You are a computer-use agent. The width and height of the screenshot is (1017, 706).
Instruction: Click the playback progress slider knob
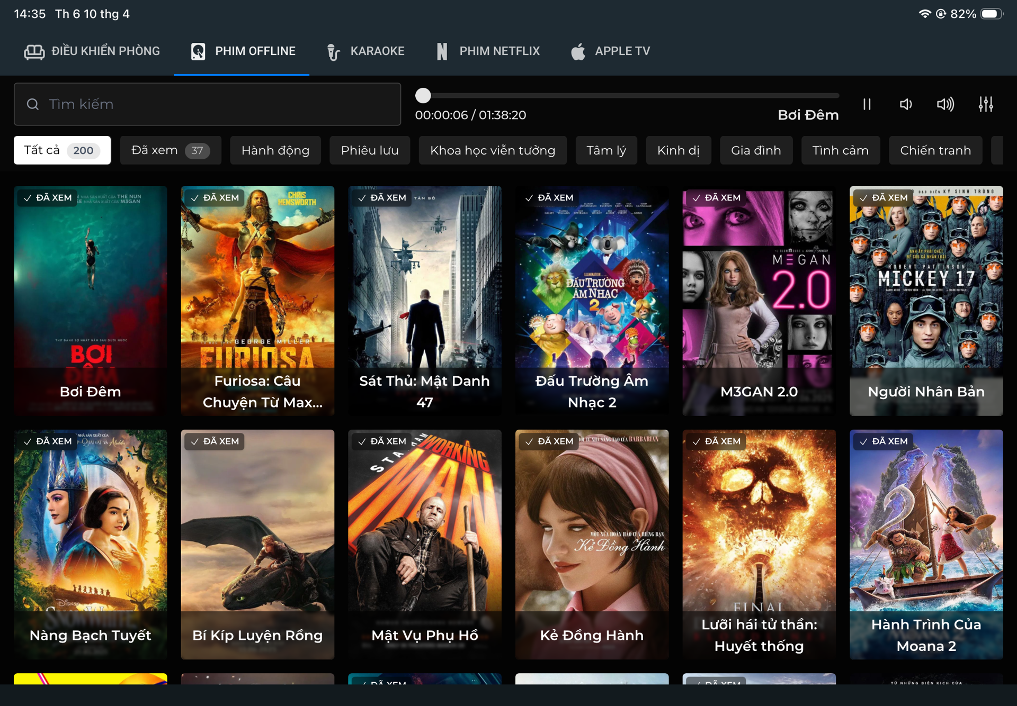coord(423,96)
